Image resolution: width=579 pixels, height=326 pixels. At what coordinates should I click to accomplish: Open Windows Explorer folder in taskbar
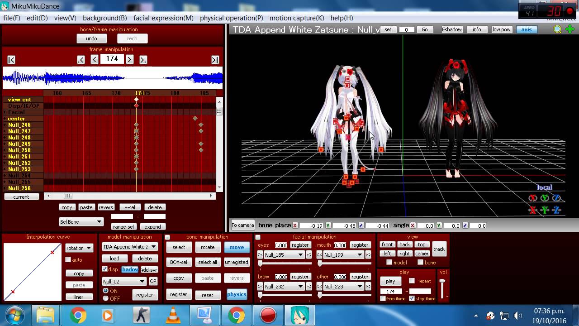[46, 316]
